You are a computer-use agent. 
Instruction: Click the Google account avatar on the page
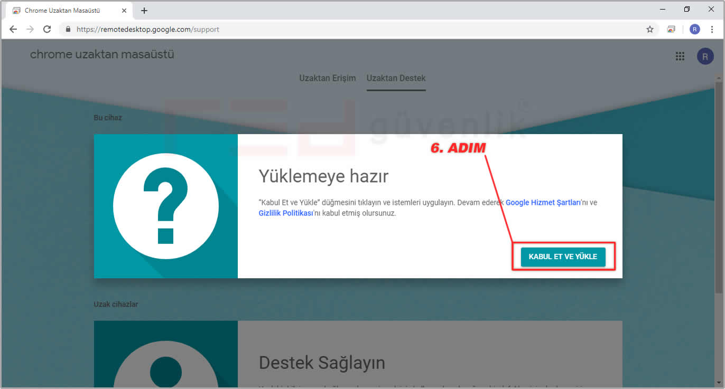click(705, 56)
